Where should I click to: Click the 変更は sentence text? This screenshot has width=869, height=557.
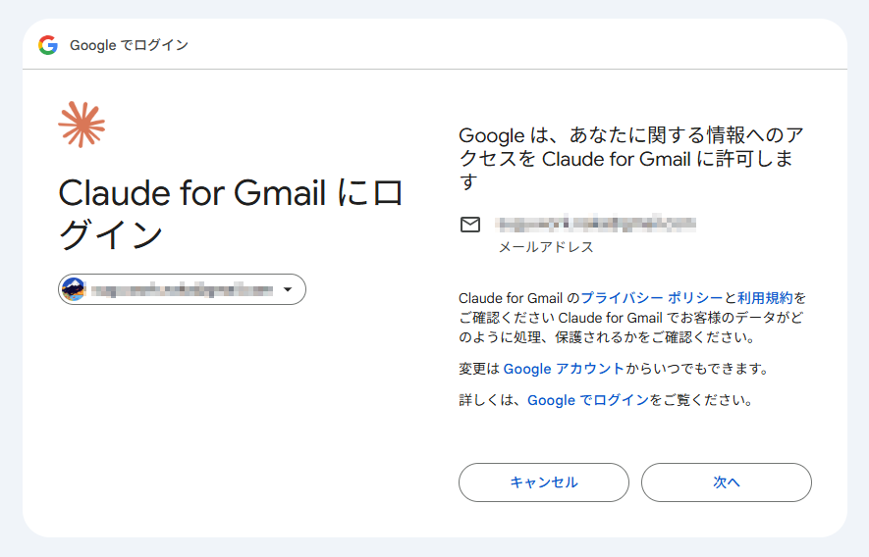pos(614,369)
